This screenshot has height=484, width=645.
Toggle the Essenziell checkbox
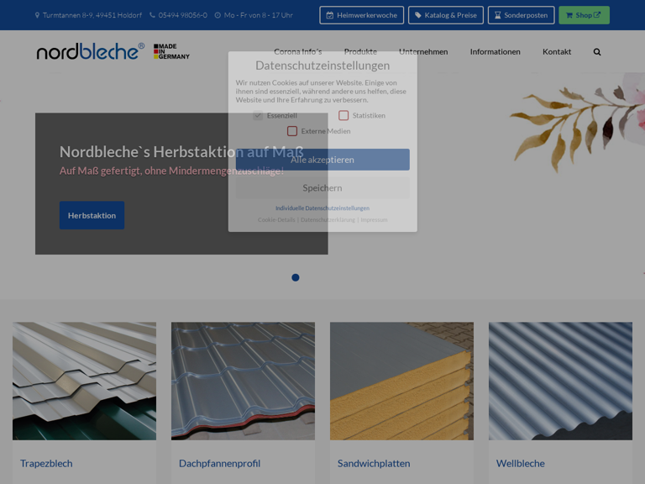(258, 115)
